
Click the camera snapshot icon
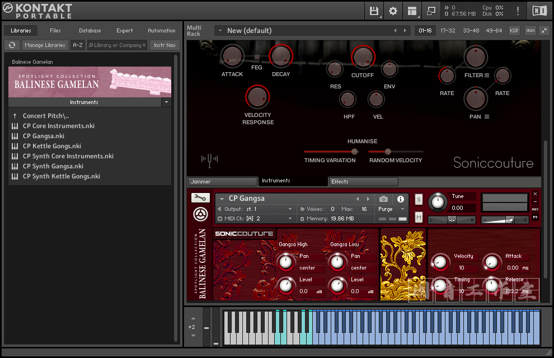[x=383, y=199]
